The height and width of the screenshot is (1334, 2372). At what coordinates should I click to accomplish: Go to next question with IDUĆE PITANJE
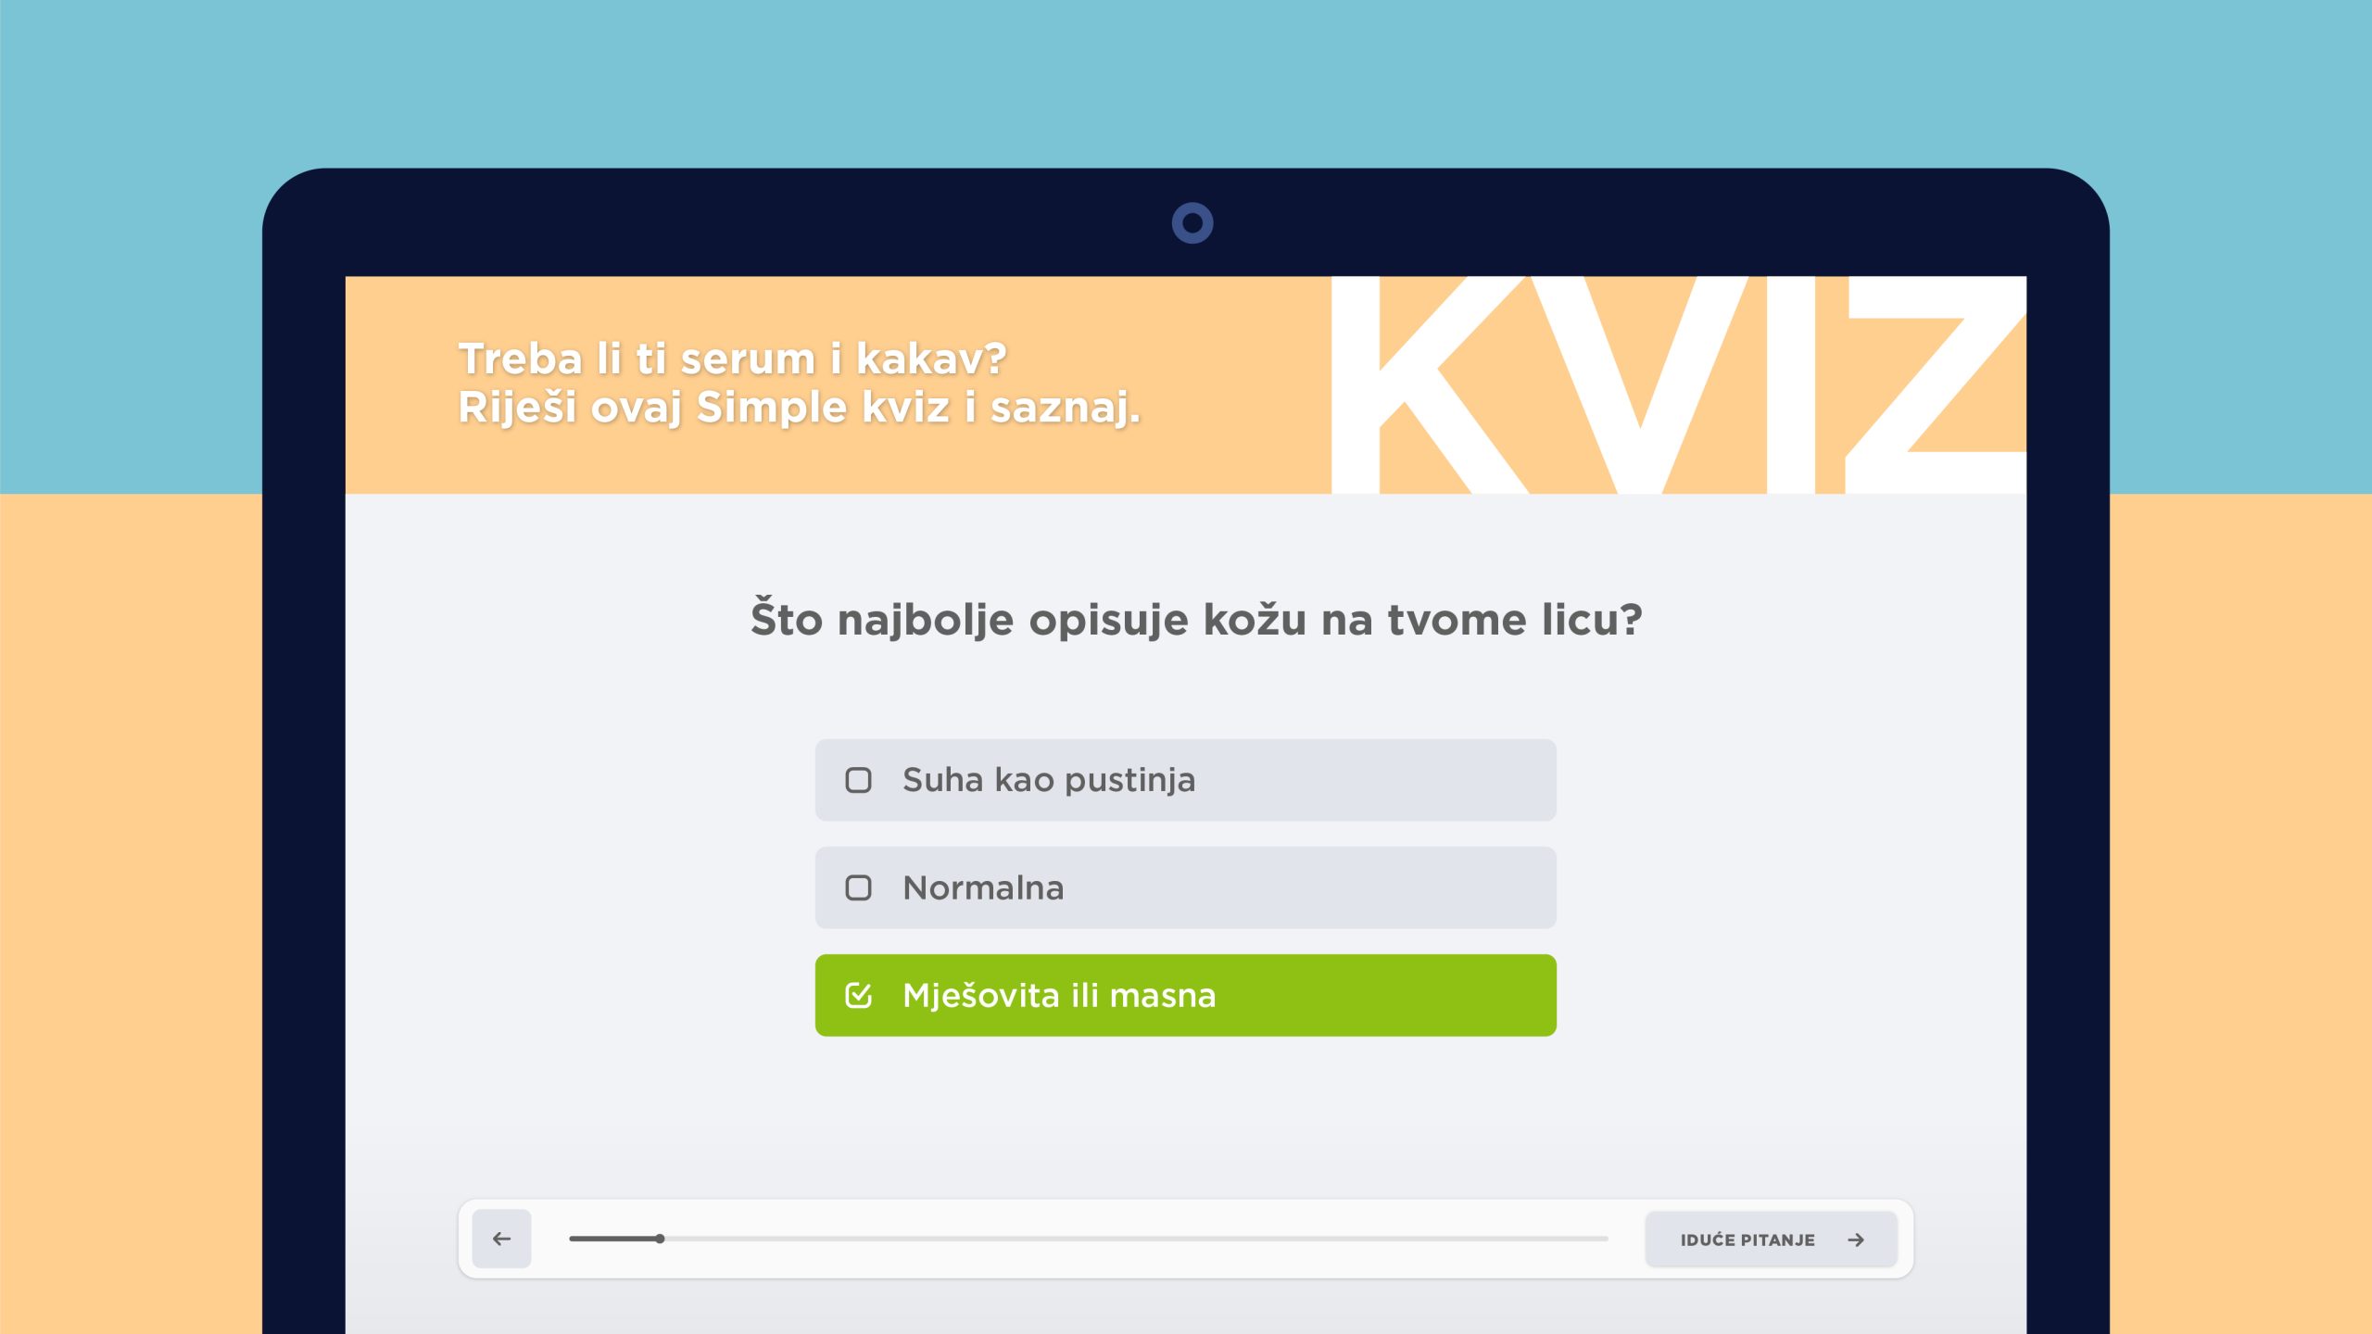[x=1771, y=1240]
